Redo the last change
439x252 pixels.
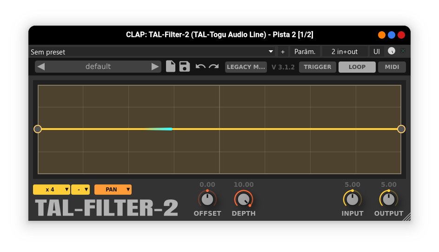point(214,67)
